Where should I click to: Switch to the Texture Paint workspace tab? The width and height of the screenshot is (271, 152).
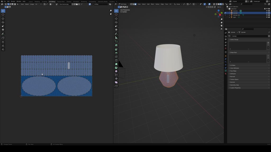click(x=60, y=1)
